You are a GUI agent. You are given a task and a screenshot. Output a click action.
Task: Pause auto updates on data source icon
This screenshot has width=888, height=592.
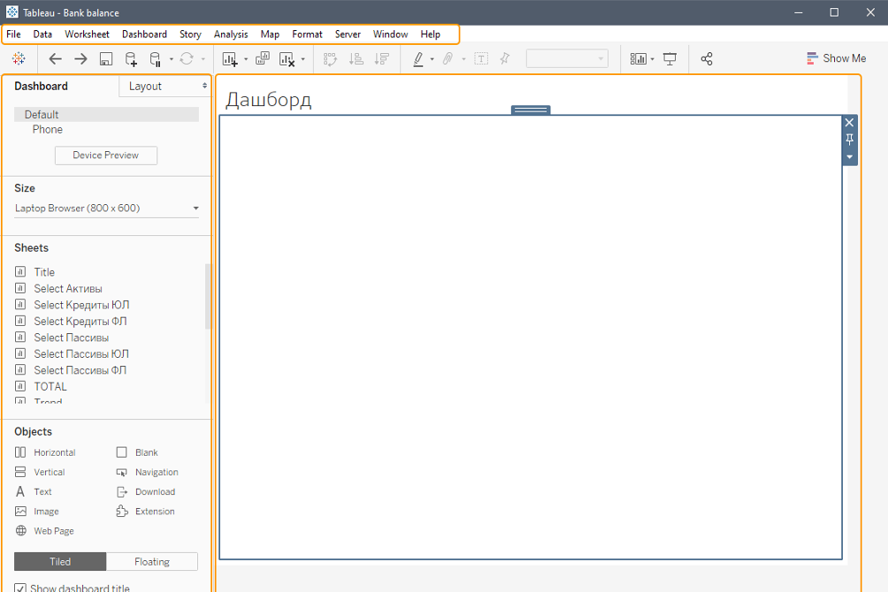coord(155,59)
